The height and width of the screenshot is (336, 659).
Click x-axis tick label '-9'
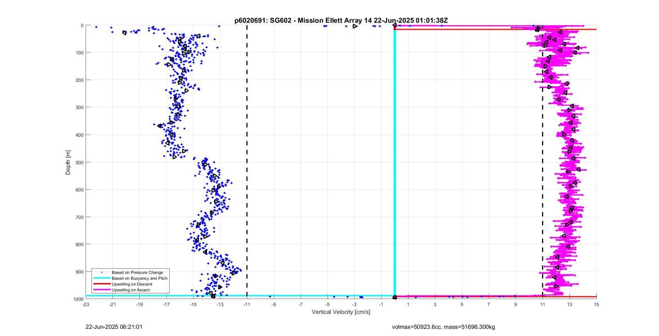tap(274, 304)
